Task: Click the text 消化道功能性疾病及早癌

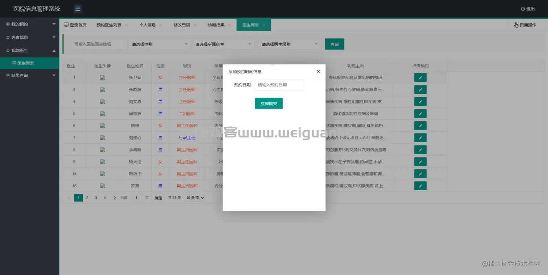Action: 356,114
